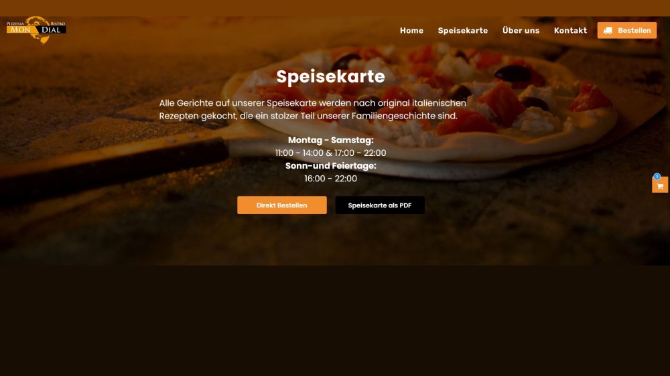Image resolution: width=670 pixels, height=376 pixels.
Task: Click the 11:00 - 14:00 & 17:00 - 22:00 text
Action: click(331, 153)
